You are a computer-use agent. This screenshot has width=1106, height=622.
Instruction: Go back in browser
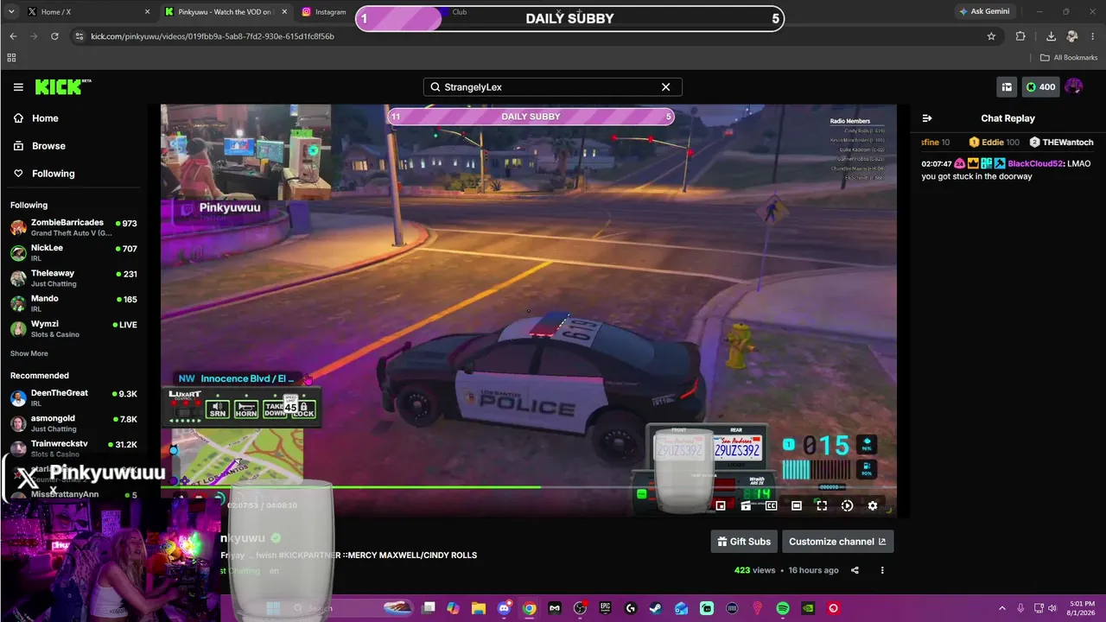[x=13, y=36]
